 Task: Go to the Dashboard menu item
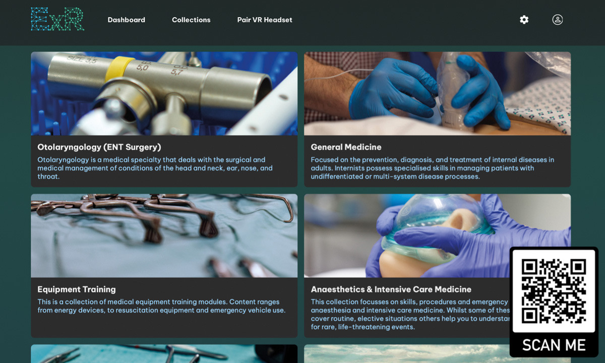pyautogui.click(x=127, y=20)
